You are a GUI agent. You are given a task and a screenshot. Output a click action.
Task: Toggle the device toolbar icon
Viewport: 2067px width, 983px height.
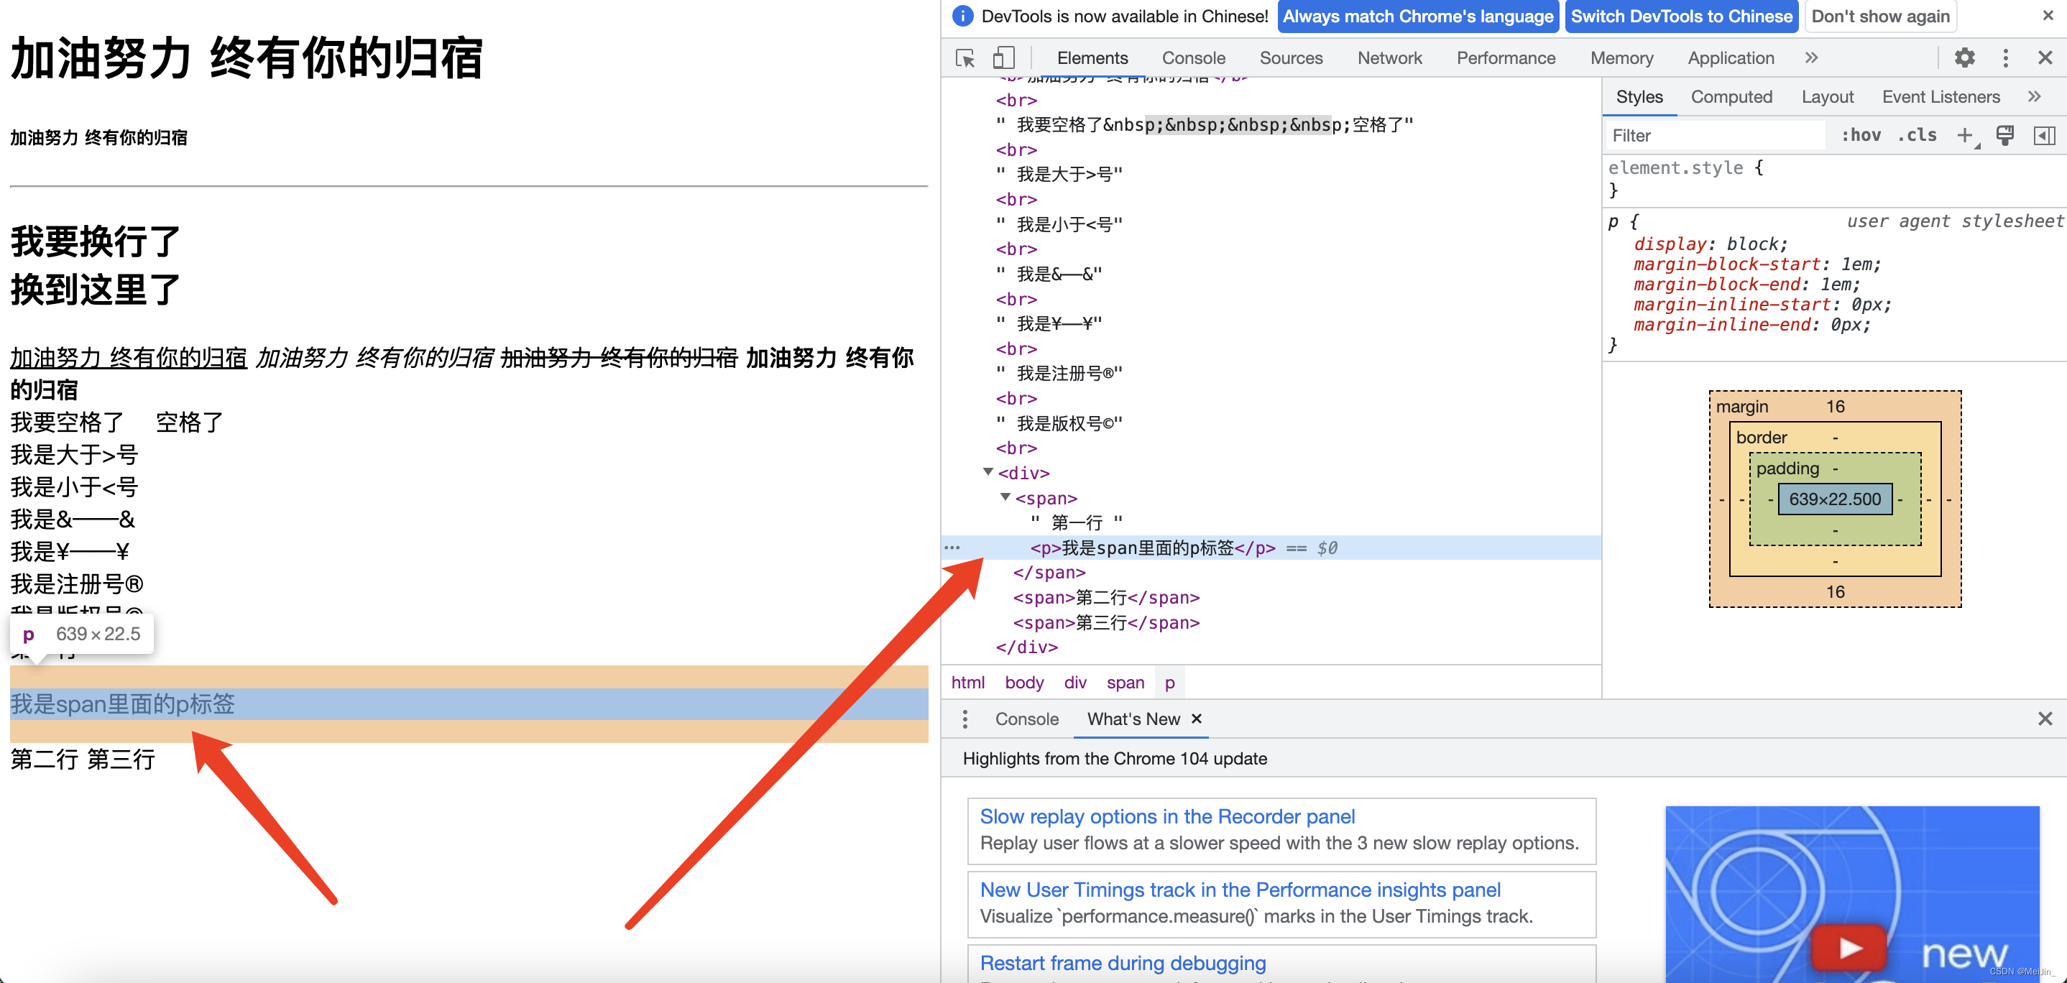click(1003, 57)
